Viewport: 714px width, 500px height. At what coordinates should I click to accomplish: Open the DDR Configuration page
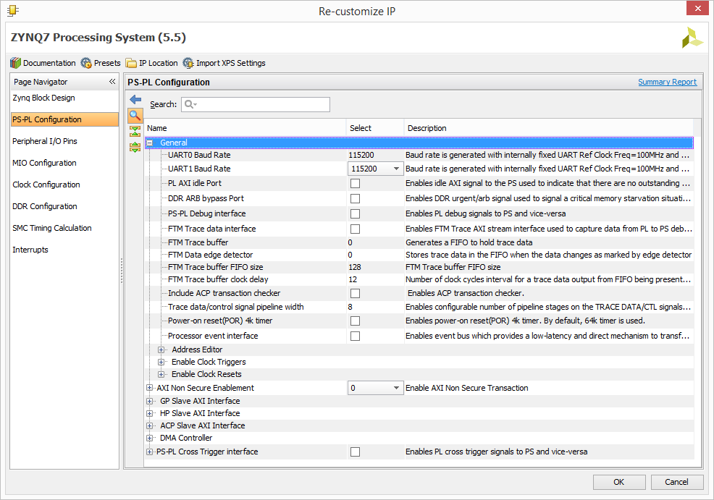(45, 206)
